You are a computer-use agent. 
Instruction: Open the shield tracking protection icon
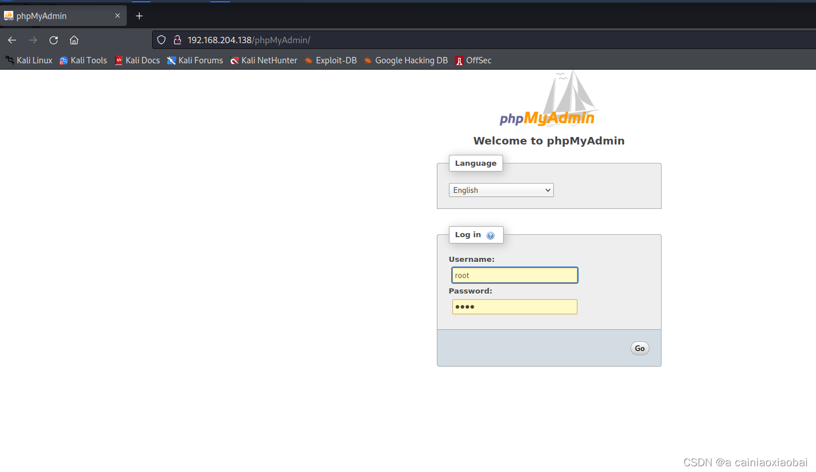pos(162,40)
